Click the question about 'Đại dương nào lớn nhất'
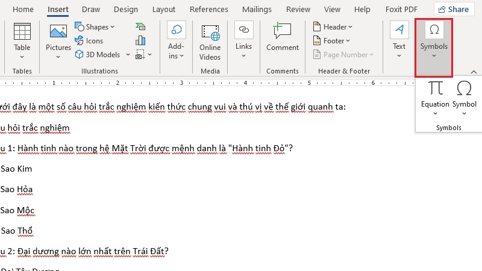 pos(84,251)
